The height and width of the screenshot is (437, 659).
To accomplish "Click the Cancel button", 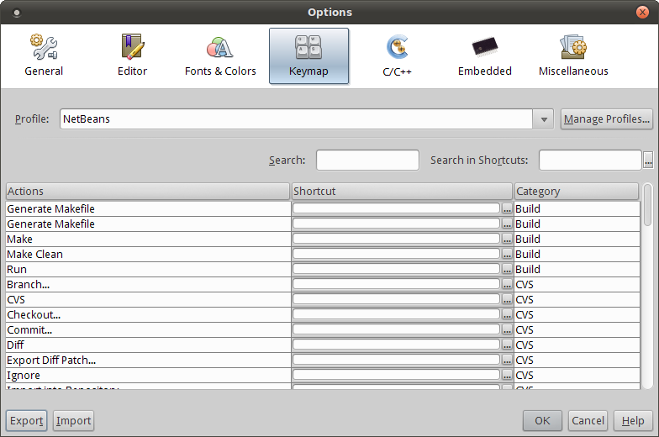I will pyautogui.click(x=588, y=420).
